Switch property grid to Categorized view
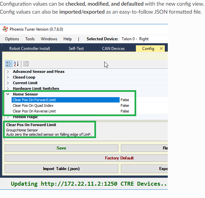 pos(9,64)
